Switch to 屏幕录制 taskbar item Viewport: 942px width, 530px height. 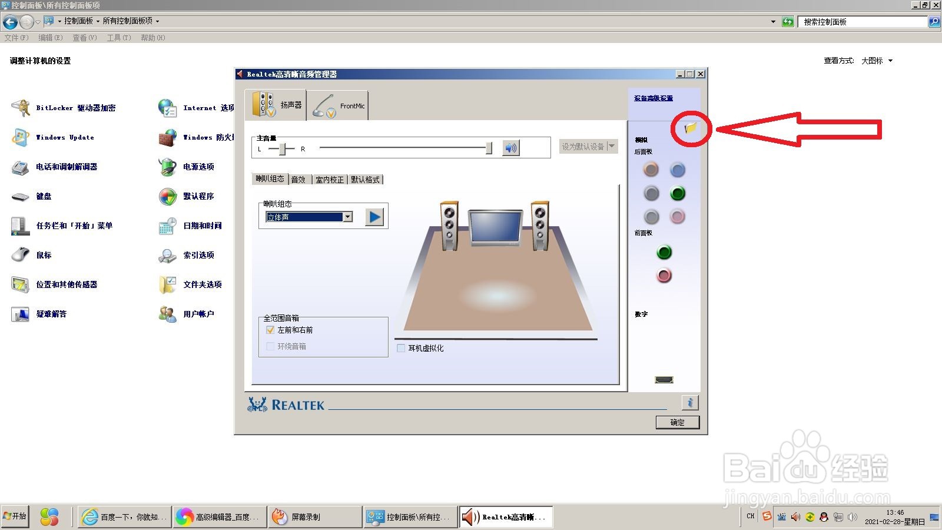[314, 517]
